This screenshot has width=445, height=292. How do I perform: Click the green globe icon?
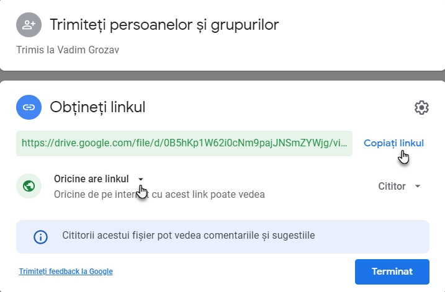coord(29,186)
